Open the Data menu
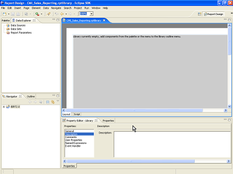 tap(46, 8)
